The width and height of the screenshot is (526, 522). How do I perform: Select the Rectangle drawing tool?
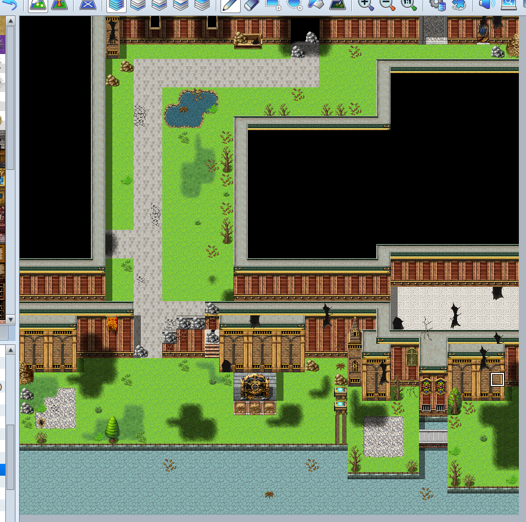[x=273, y=4]
